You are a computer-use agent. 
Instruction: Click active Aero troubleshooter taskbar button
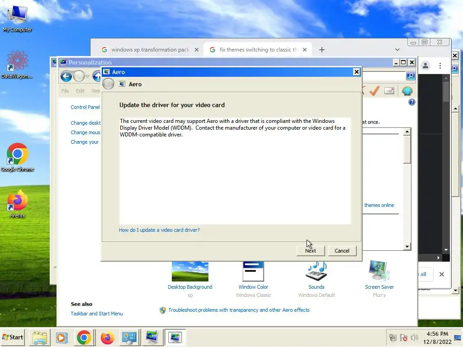click(x=175, y=338)
